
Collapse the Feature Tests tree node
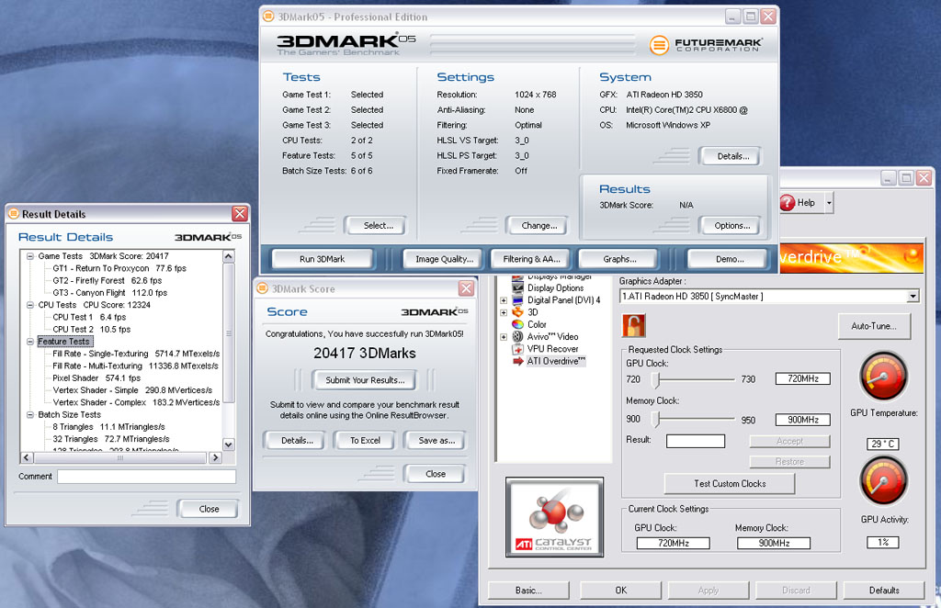[30, 341]
